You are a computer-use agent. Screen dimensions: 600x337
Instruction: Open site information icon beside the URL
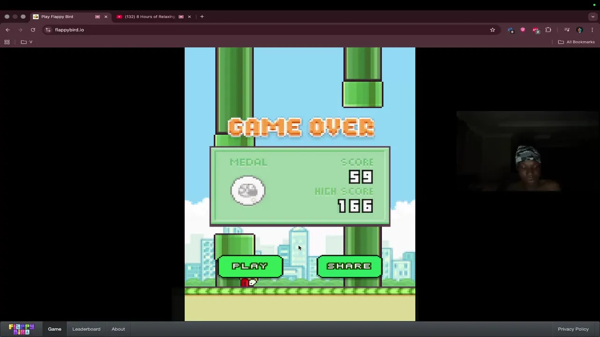pyautogui.click(x=48, y=29)
